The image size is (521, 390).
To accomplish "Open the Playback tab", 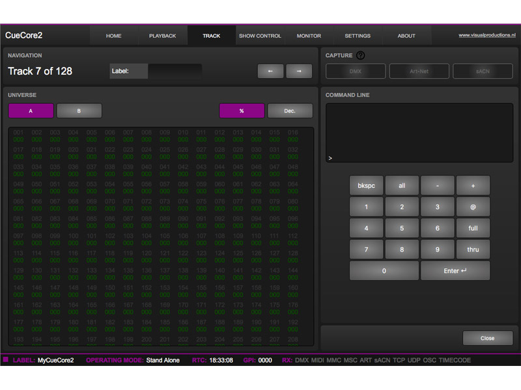I will 162,36.
